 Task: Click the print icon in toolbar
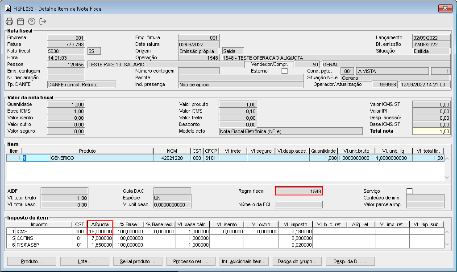9,21
